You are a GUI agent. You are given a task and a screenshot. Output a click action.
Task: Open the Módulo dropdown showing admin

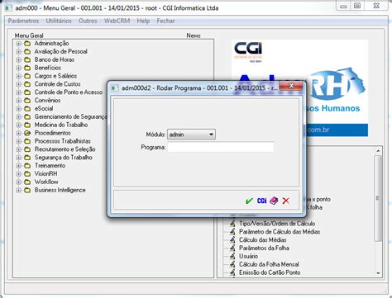coord(191,135)
